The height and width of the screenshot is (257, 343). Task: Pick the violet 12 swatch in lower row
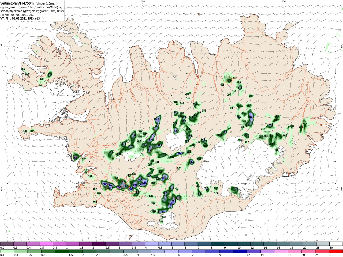[253, 251]
